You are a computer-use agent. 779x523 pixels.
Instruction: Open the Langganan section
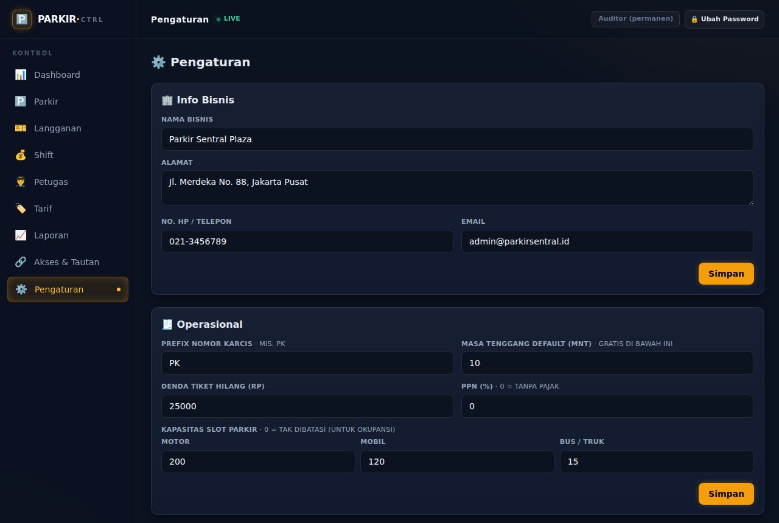click(68, 128)
